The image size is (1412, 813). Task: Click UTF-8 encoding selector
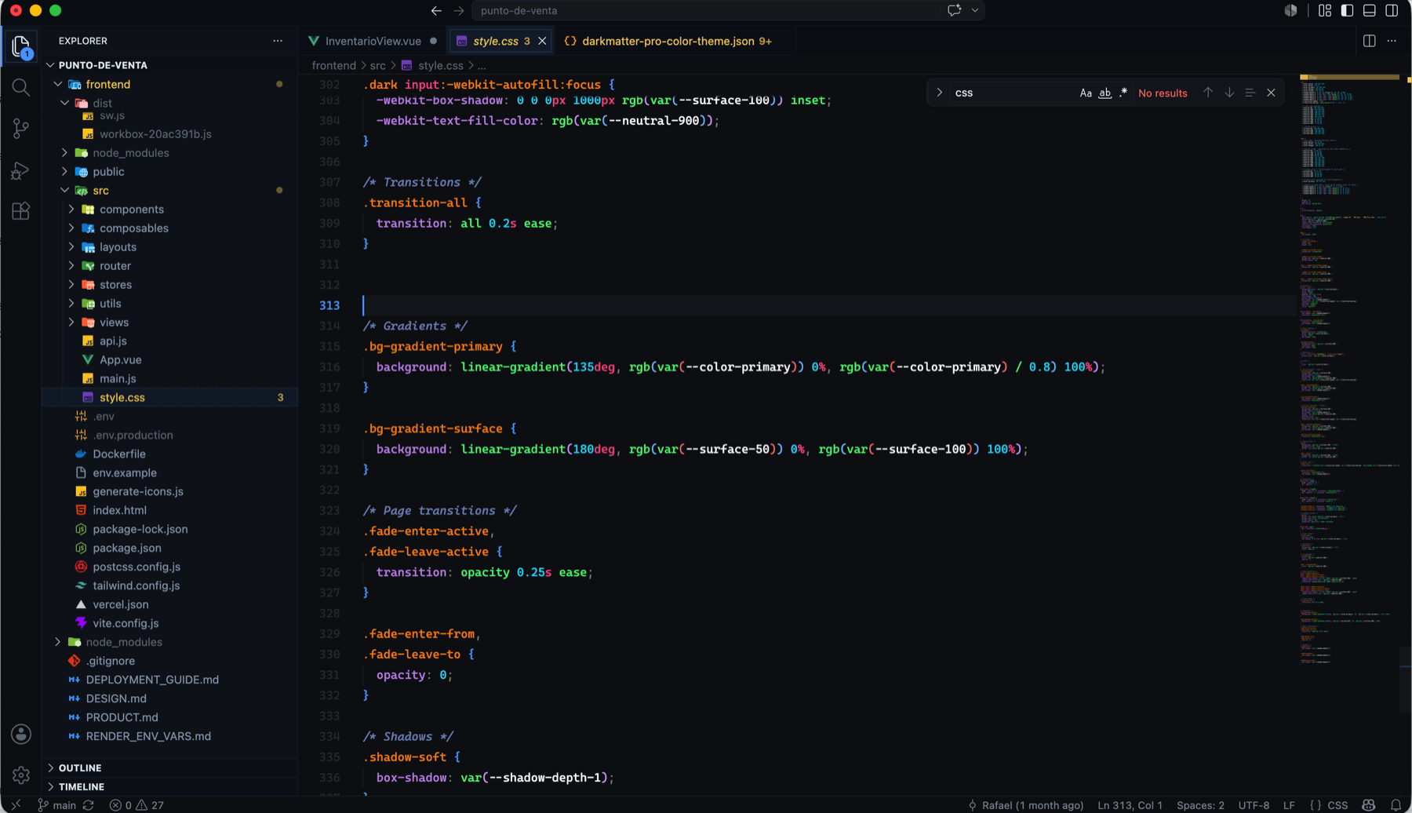[x=1254, y=805]
